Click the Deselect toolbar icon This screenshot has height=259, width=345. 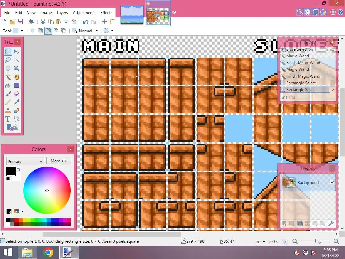click(74, 22)
